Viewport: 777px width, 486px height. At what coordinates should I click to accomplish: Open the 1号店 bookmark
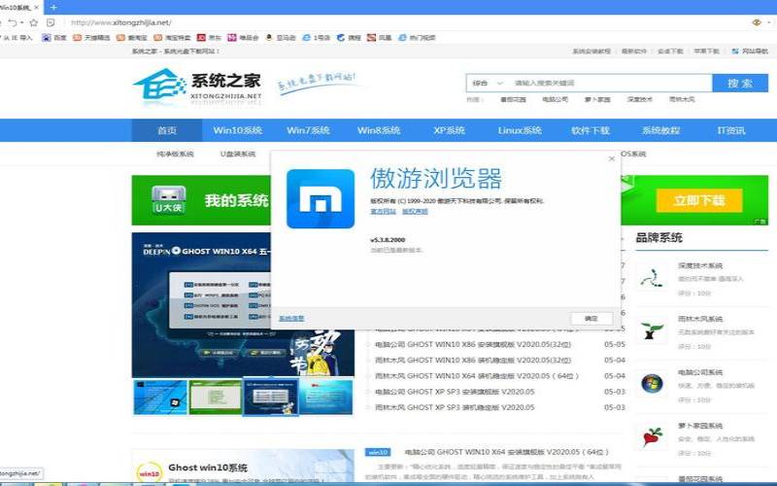[x=317, y=38]
